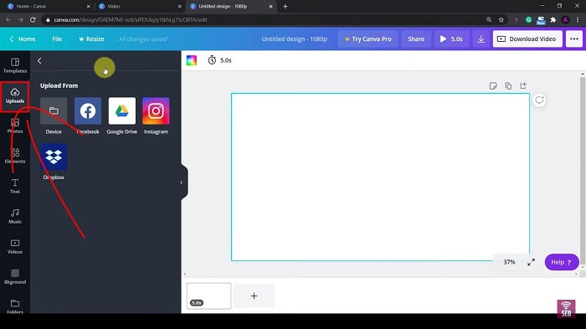Open the File menu
The height and width of the screenshot is (329, 586).
click(x=57, y=39)
